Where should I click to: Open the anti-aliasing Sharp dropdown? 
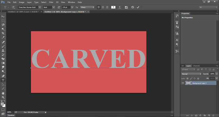87,7
